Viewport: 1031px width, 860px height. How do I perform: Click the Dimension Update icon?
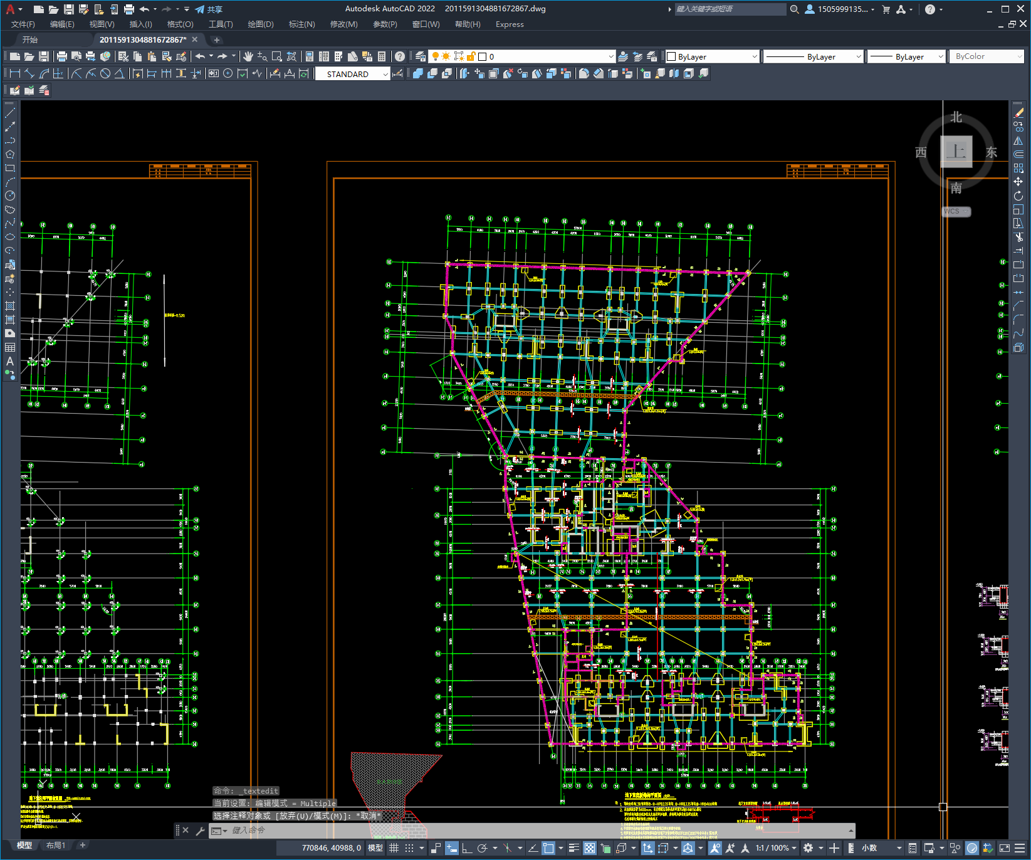pos(304,73)
